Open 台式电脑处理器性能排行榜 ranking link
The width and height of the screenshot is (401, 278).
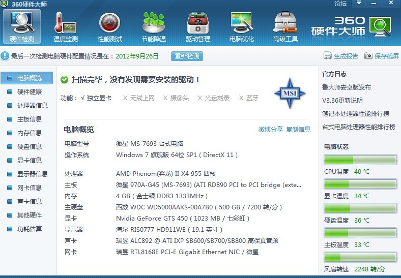[x=359, y=127]
